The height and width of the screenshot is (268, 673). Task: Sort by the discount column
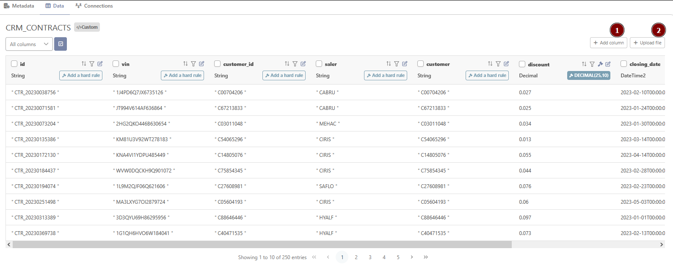coord(584,64)
